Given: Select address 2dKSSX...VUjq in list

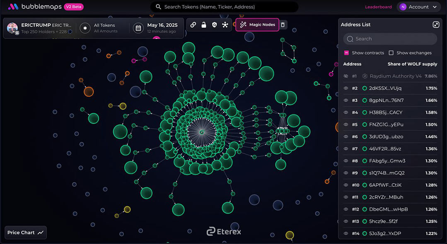Looking at the screenshot, I should (x=385, y=88).
